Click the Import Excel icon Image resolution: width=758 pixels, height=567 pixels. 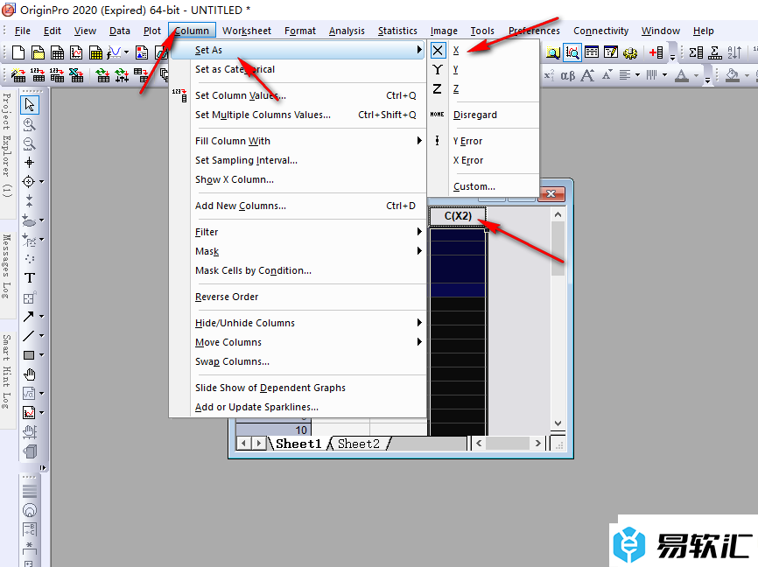pos(76,75)
